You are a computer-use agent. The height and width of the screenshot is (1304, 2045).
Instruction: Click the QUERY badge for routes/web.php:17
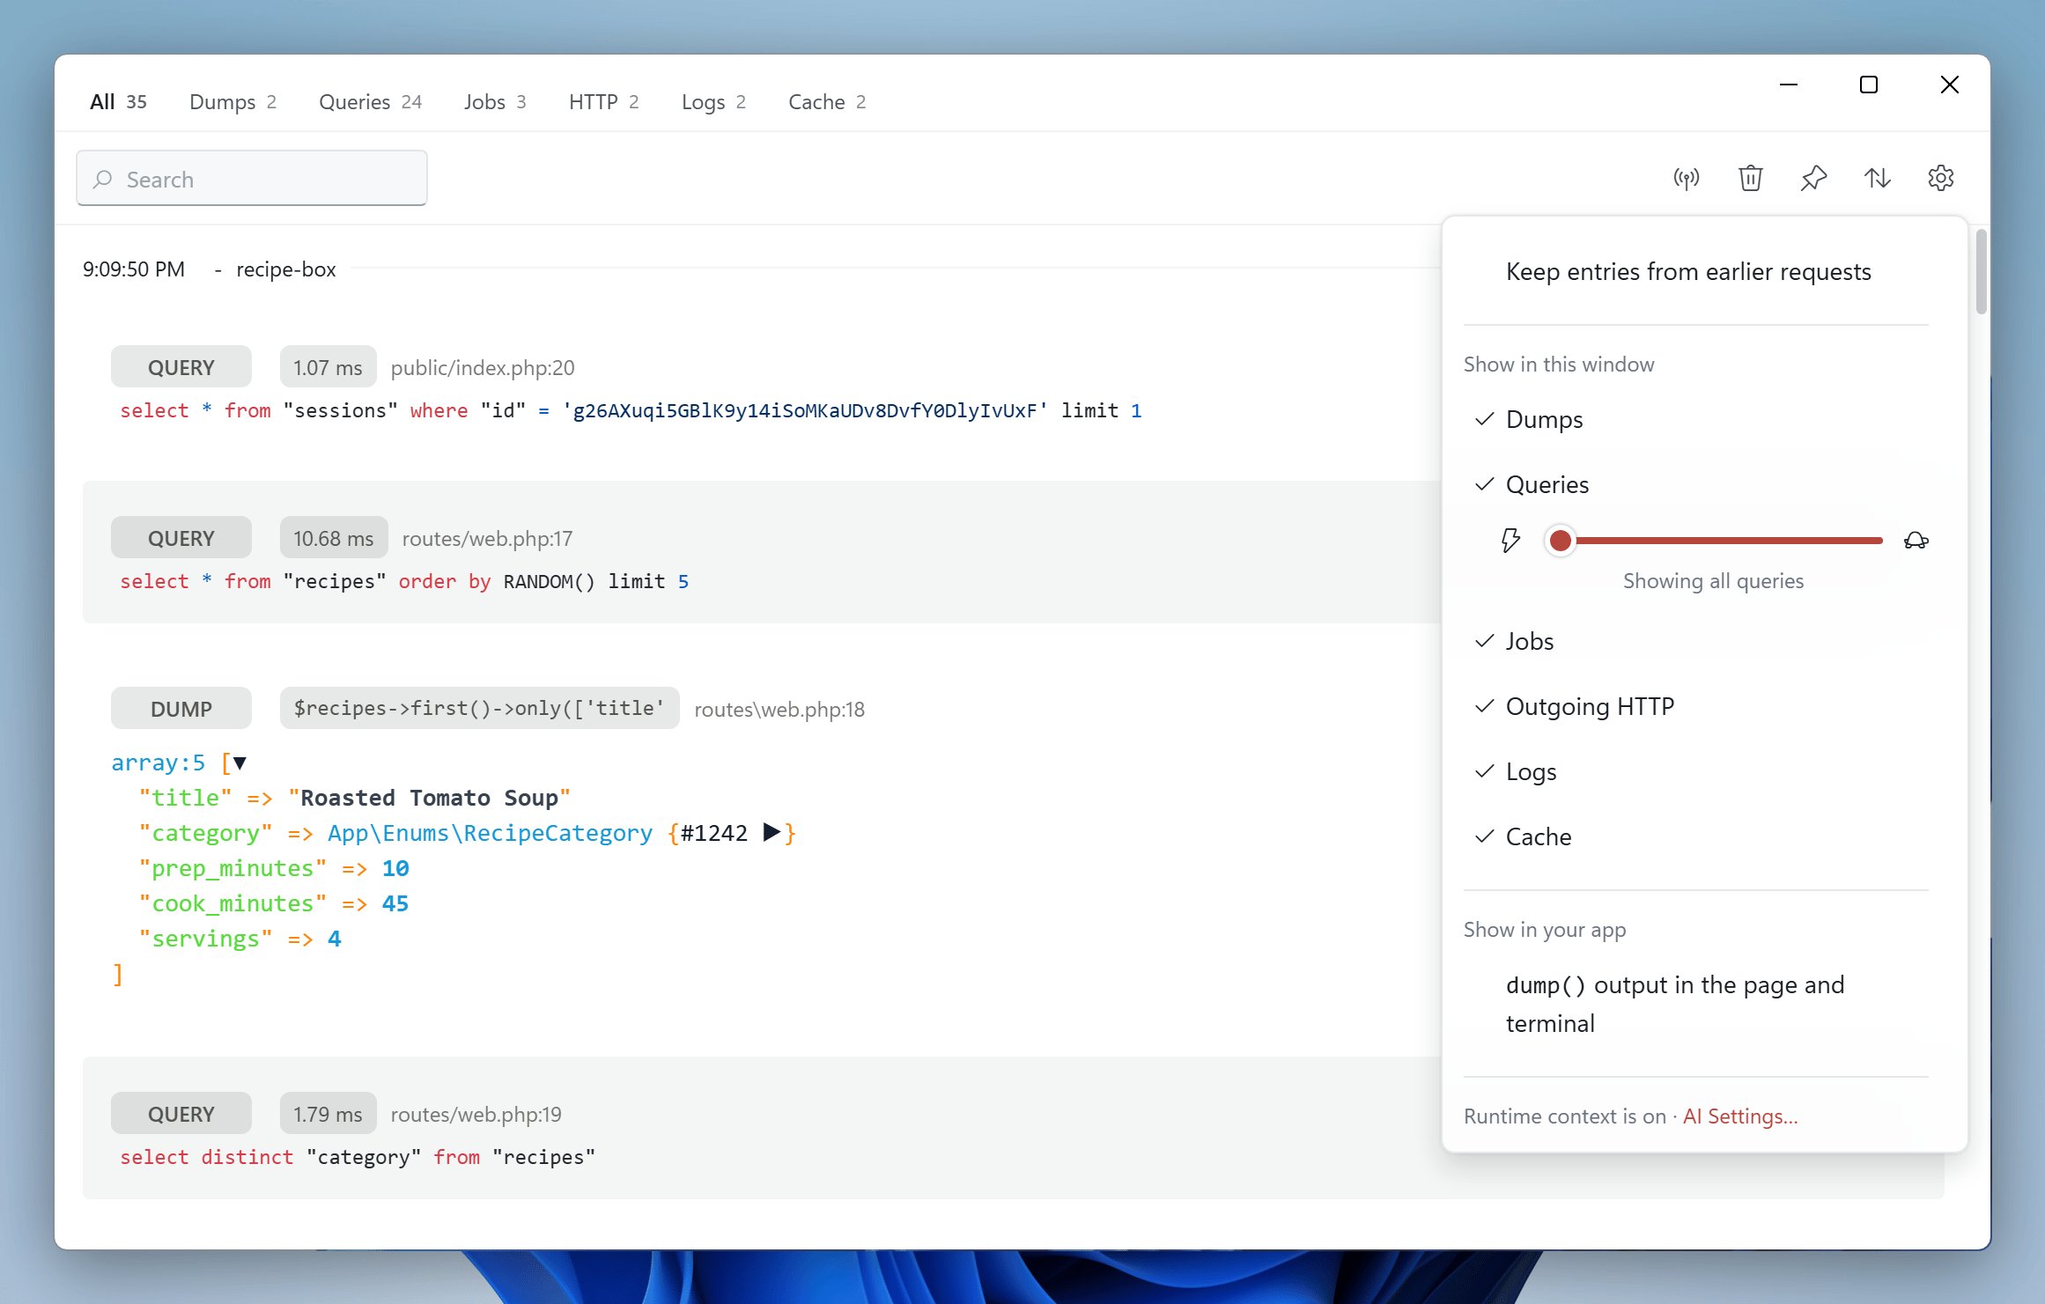tap(181, 538)
